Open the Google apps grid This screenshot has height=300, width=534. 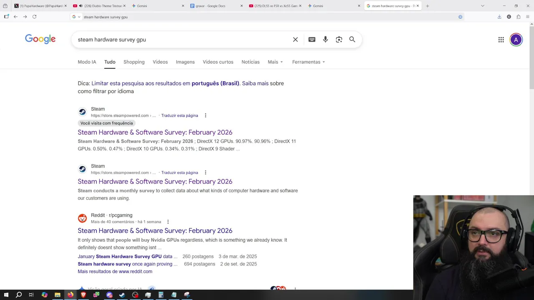point(501,40)
